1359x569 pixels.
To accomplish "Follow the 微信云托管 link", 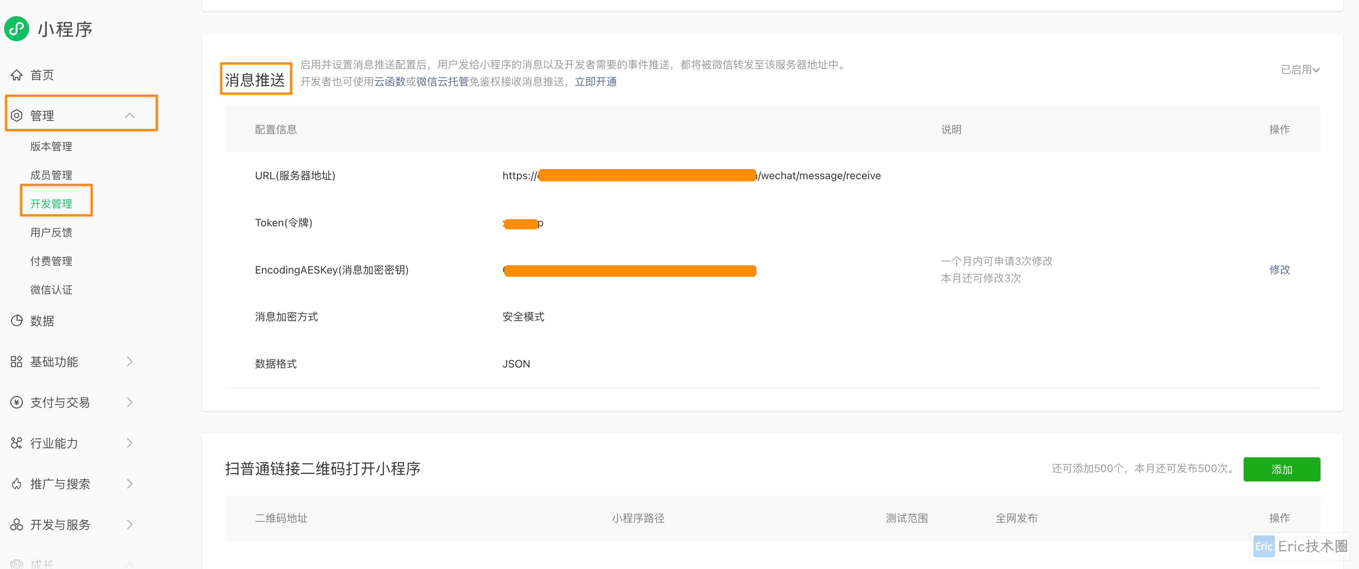I will [x=443, y=81].
